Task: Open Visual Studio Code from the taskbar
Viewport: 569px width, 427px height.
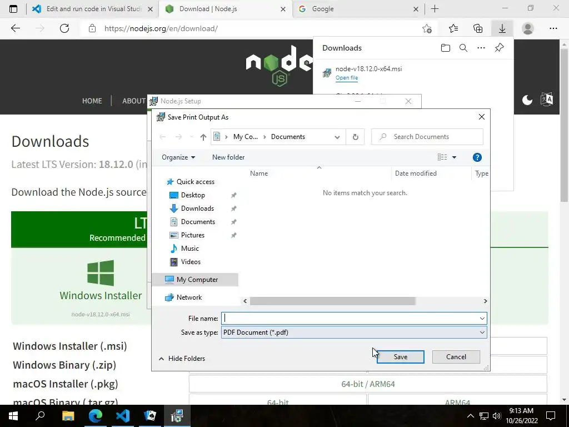Action: click(x=123, y=416)
